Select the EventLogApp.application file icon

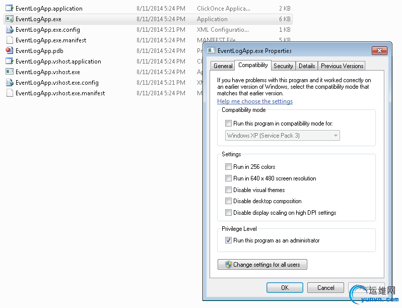(10, 8)
